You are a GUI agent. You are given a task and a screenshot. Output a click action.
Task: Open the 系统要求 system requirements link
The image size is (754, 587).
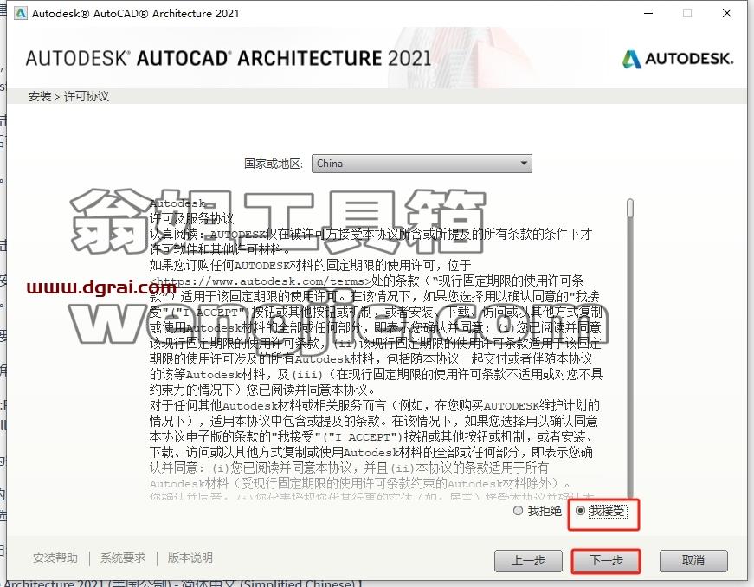click(x=123, y=558)
